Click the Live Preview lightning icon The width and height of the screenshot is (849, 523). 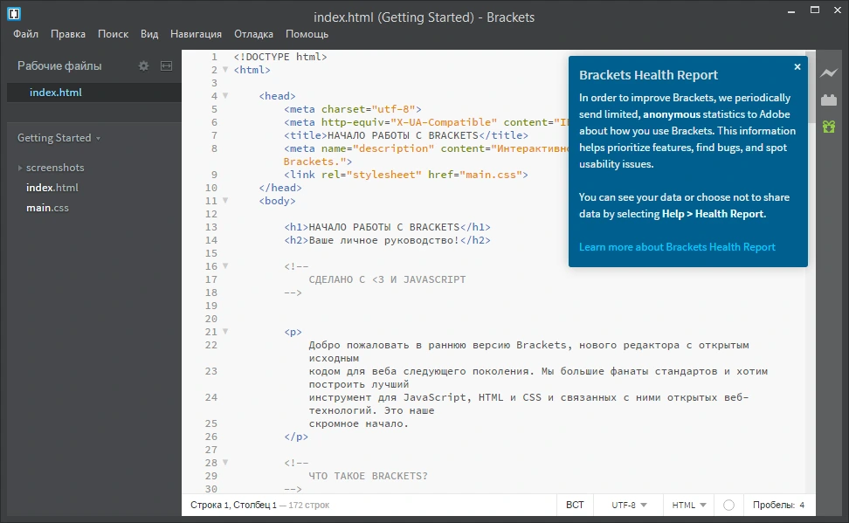pyautogui.click(x=828, y=73)
